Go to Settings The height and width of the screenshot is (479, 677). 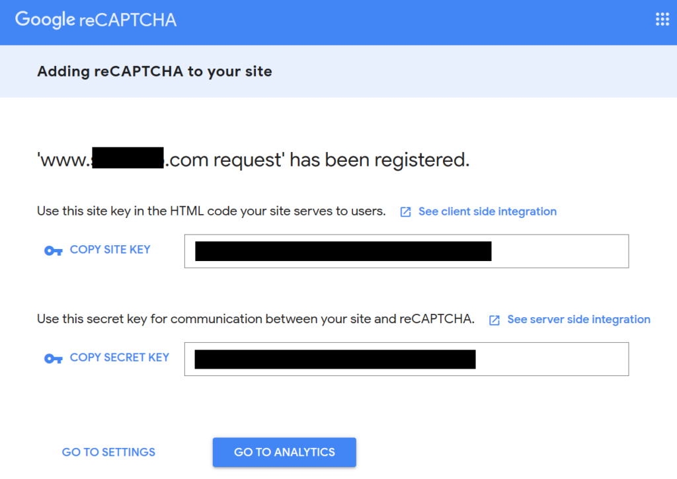click(x=108, y=452)
